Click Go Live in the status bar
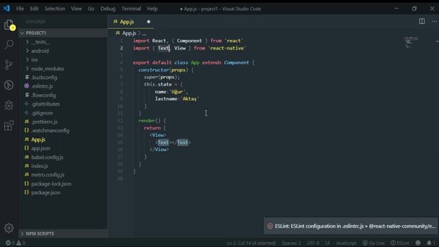Screen dimensions: 439x247 (x=373, y=243)
